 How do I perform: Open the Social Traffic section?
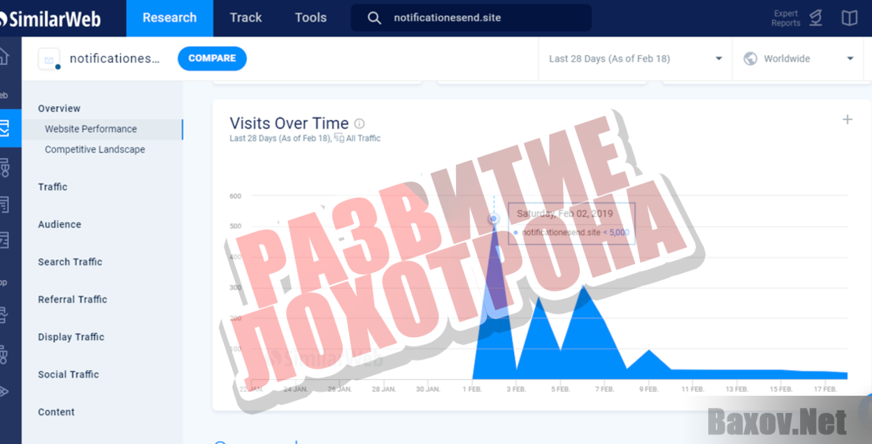click(69, 375)
